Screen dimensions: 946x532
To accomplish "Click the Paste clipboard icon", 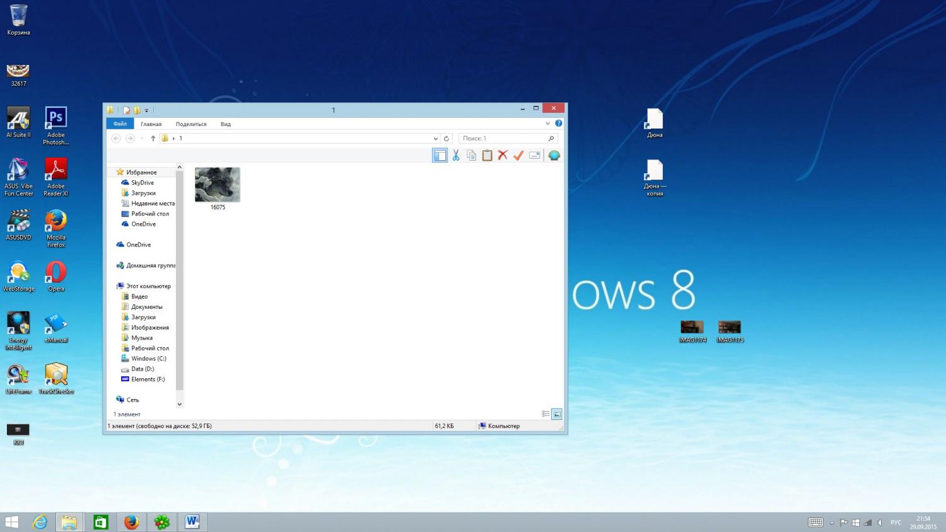I will pyautogui.click(x=487, y=156).
